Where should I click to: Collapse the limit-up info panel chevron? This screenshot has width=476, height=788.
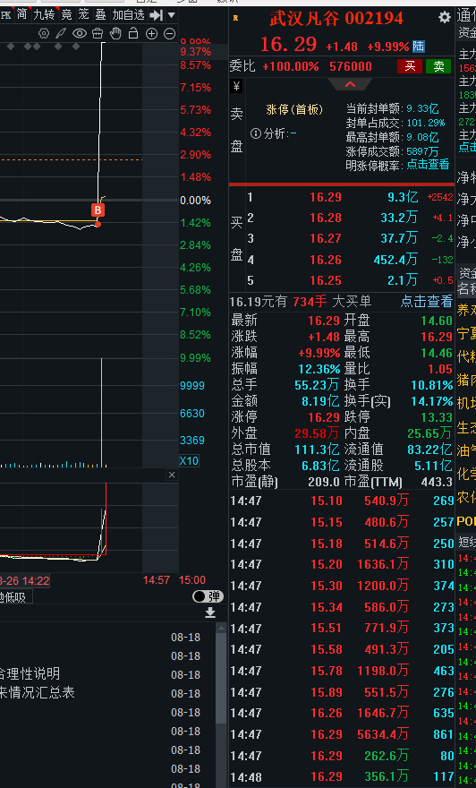[x=350, y=84]
